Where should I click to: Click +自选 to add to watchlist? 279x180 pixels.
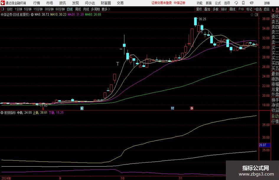[x=258, y=9]
